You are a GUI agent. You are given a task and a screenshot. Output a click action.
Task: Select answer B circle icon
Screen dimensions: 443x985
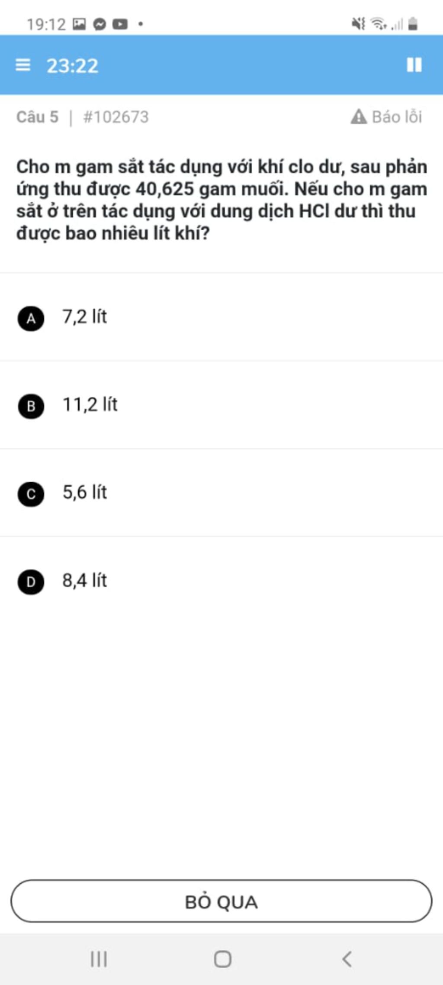31,406
